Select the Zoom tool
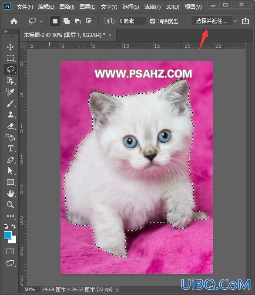Viewport: 255px width, 295px height. [10, 205]
